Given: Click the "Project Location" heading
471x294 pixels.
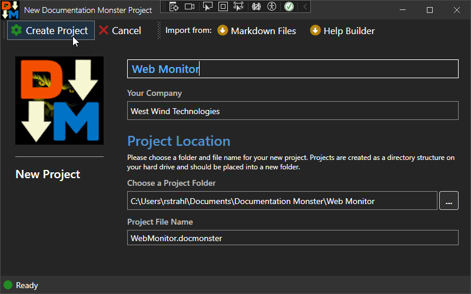Looking at the screenshot, I should click(179, 141).
